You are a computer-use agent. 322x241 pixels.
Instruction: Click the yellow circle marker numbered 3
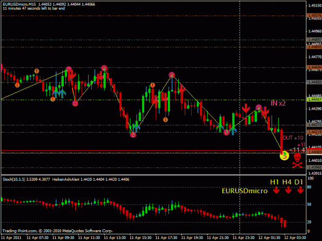click(284, 156)
